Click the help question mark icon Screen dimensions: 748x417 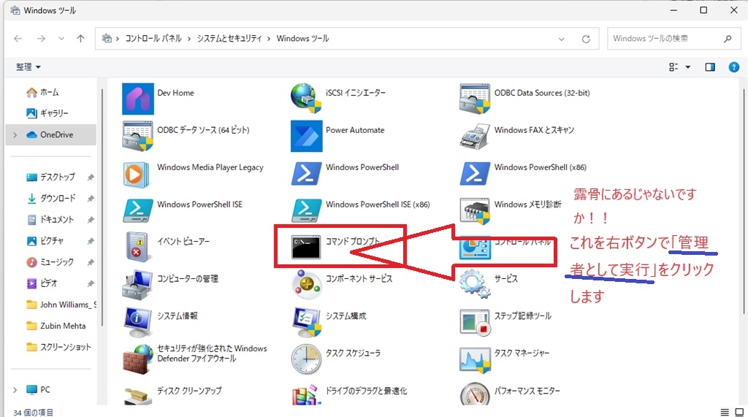[x=733, y=67]
